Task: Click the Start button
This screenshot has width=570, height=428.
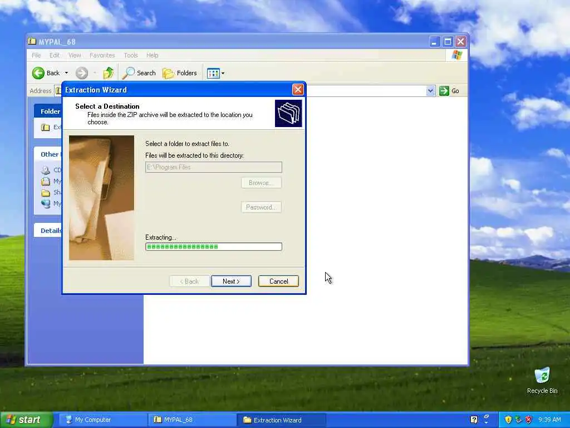Action: (x=27, y=420)
